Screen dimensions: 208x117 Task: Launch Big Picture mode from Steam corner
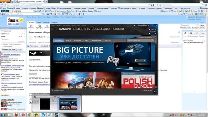(153, 31)
